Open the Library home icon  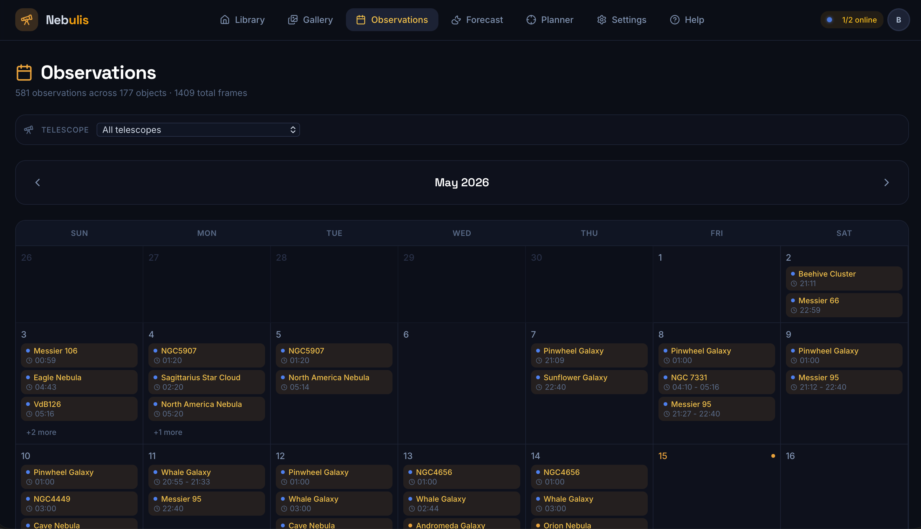225,20
